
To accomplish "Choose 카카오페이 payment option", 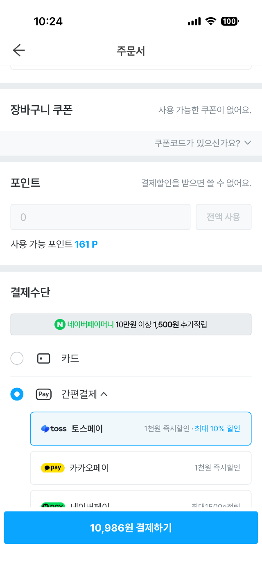I will pyautogui.click(x=140, y=468).
